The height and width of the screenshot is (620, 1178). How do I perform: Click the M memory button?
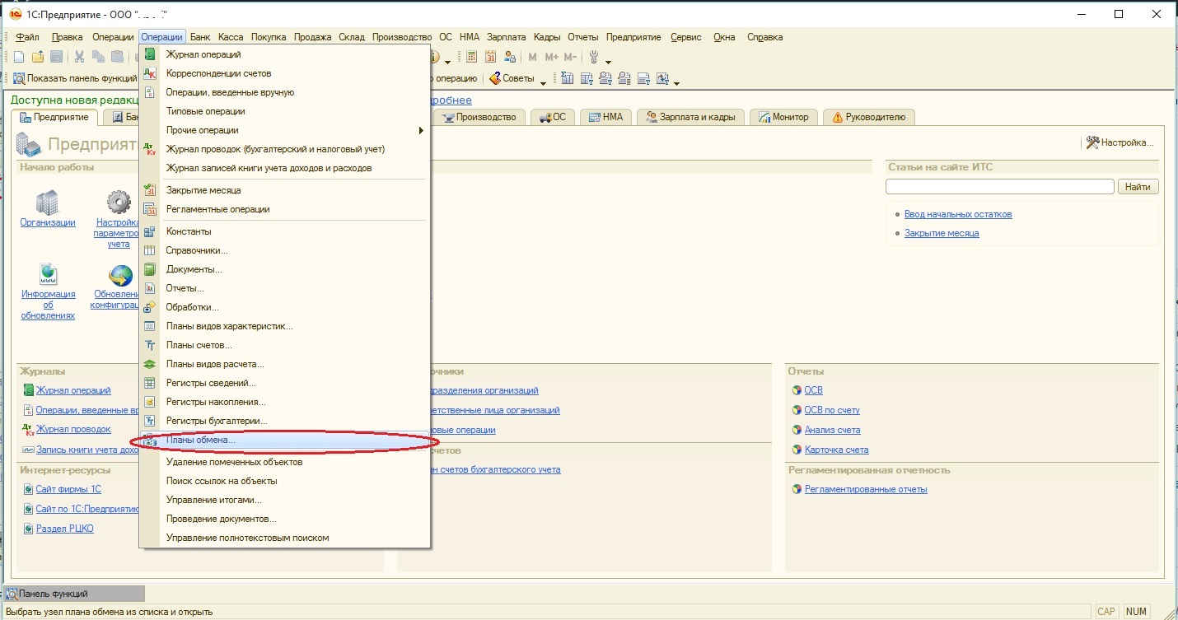pos(532,57)
